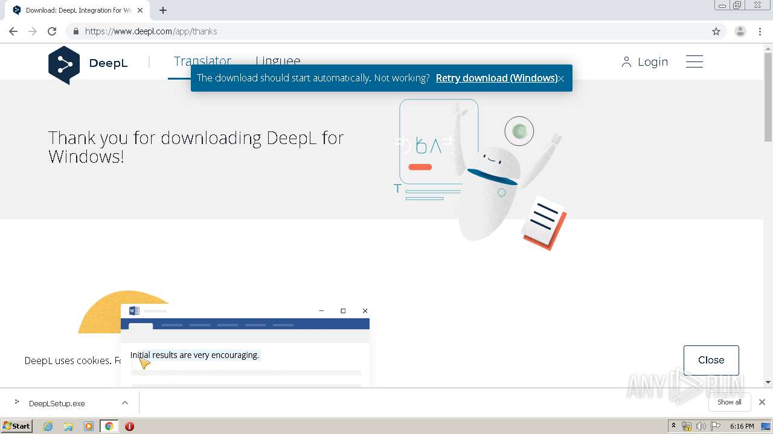The width and height of the screenshot is (773, 434).
Task: Close the DeepL Integration tab
Action: [140, 10]
